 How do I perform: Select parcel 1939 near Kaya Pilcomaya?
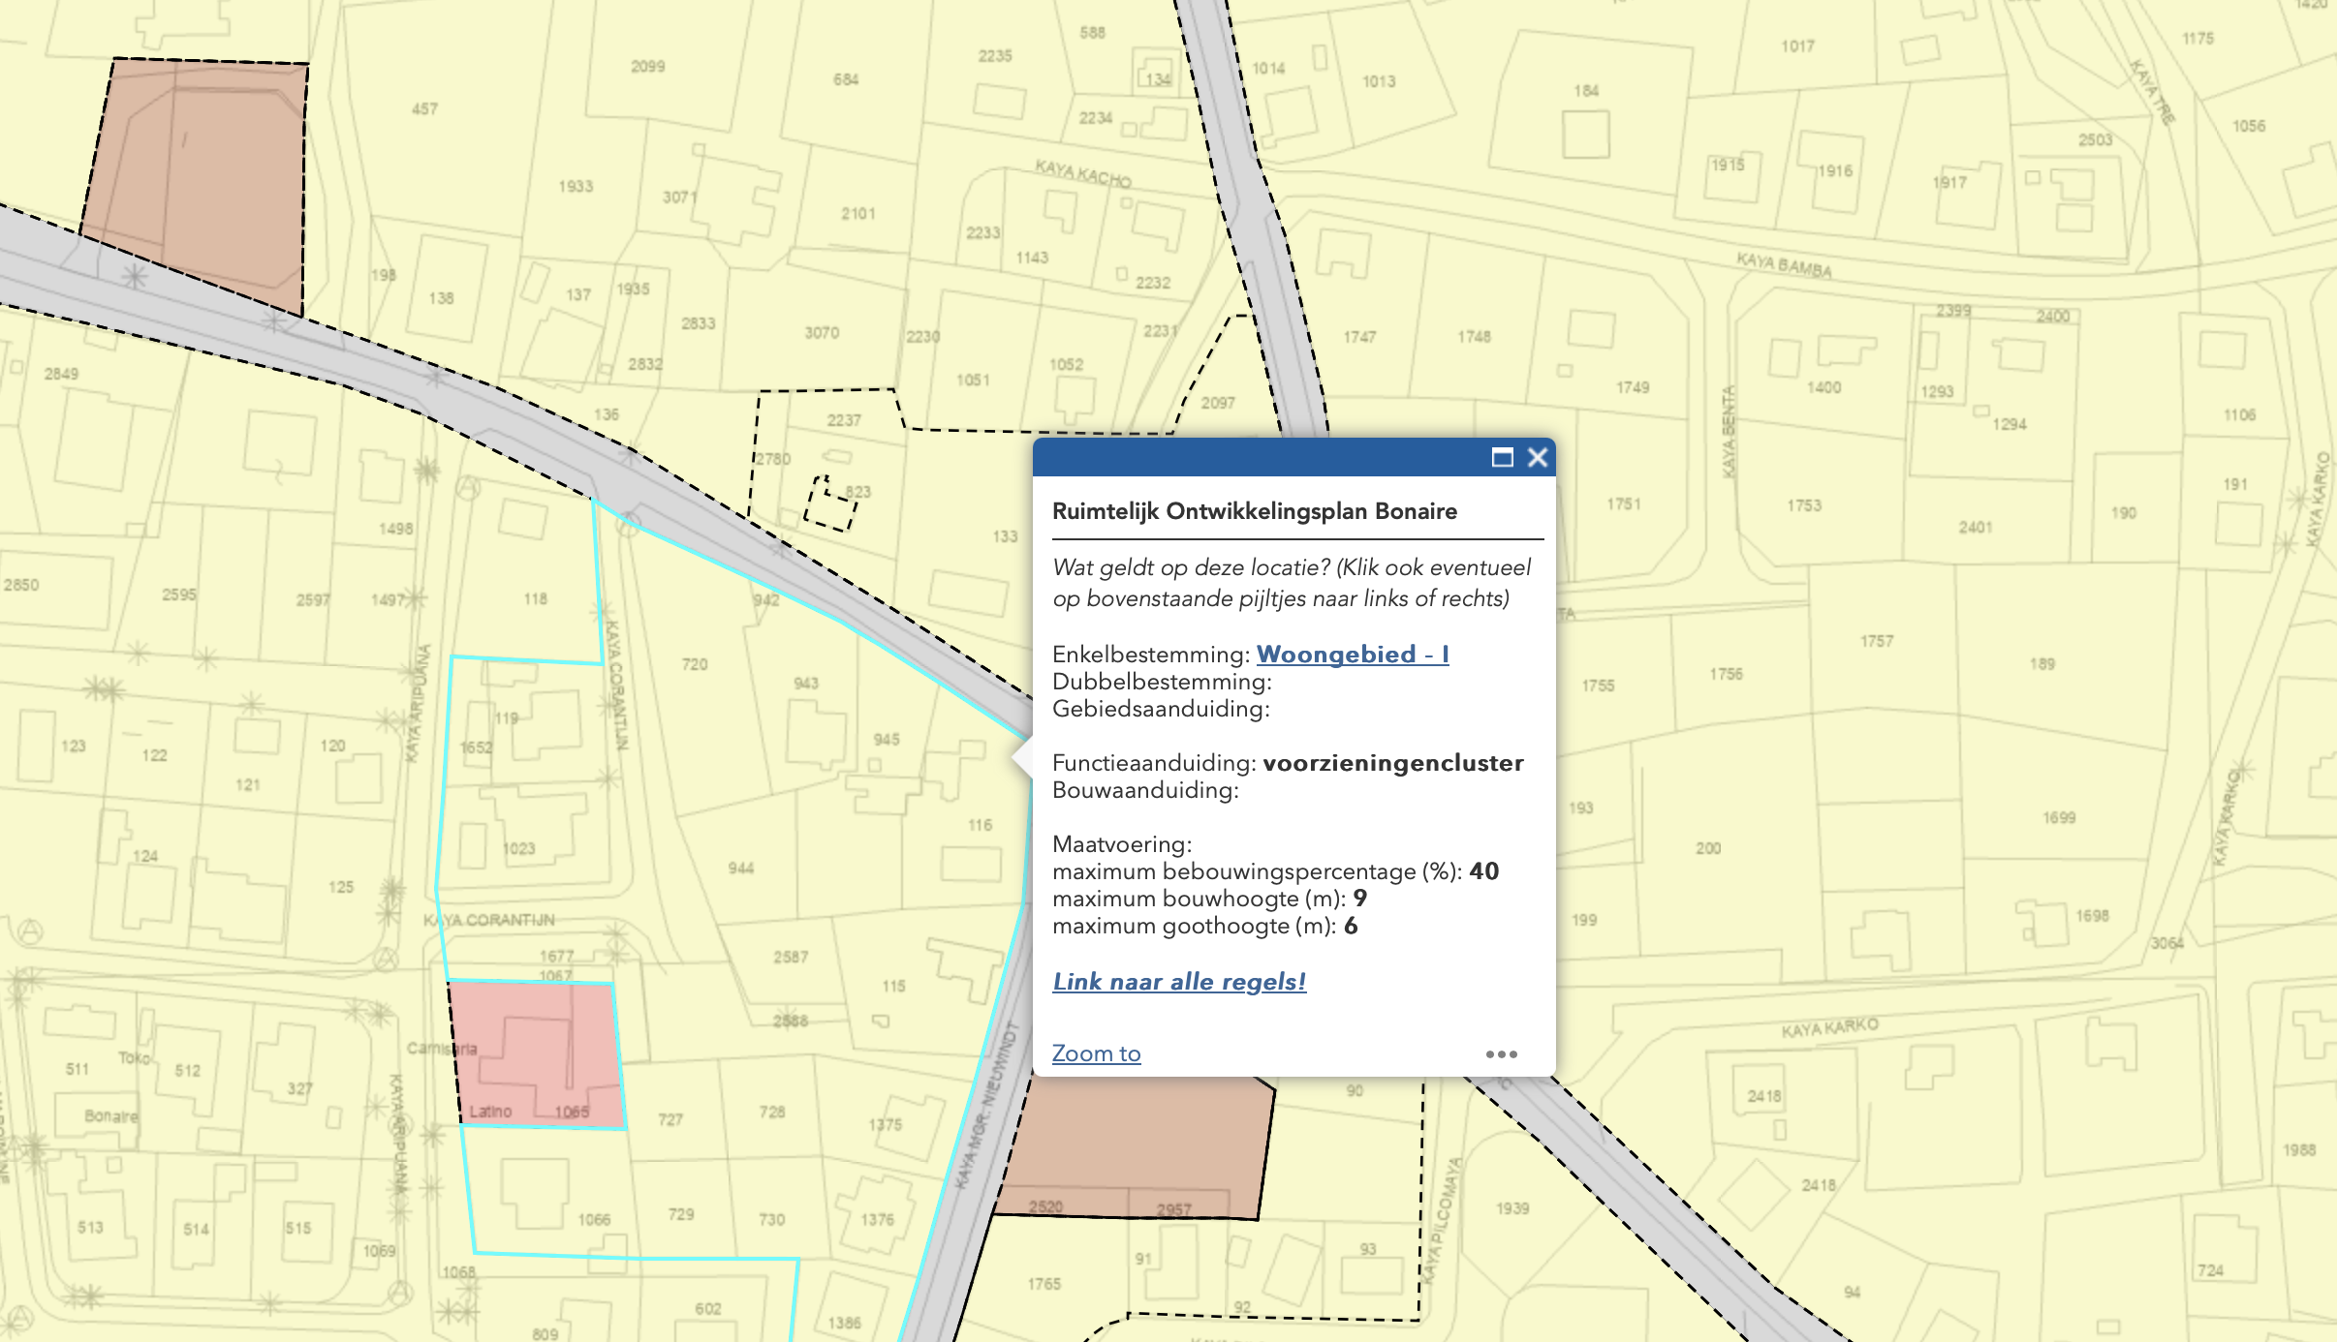(1511, 1208)
